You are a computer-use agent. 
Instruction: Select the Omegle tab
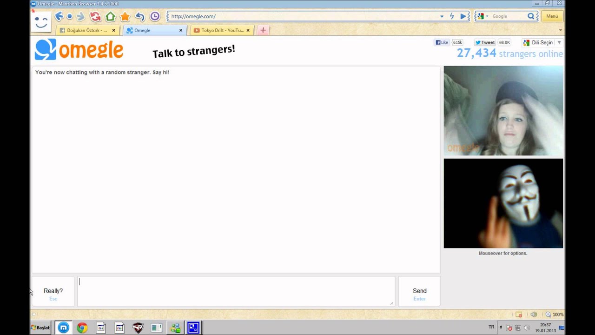click(x=154, y=30)
